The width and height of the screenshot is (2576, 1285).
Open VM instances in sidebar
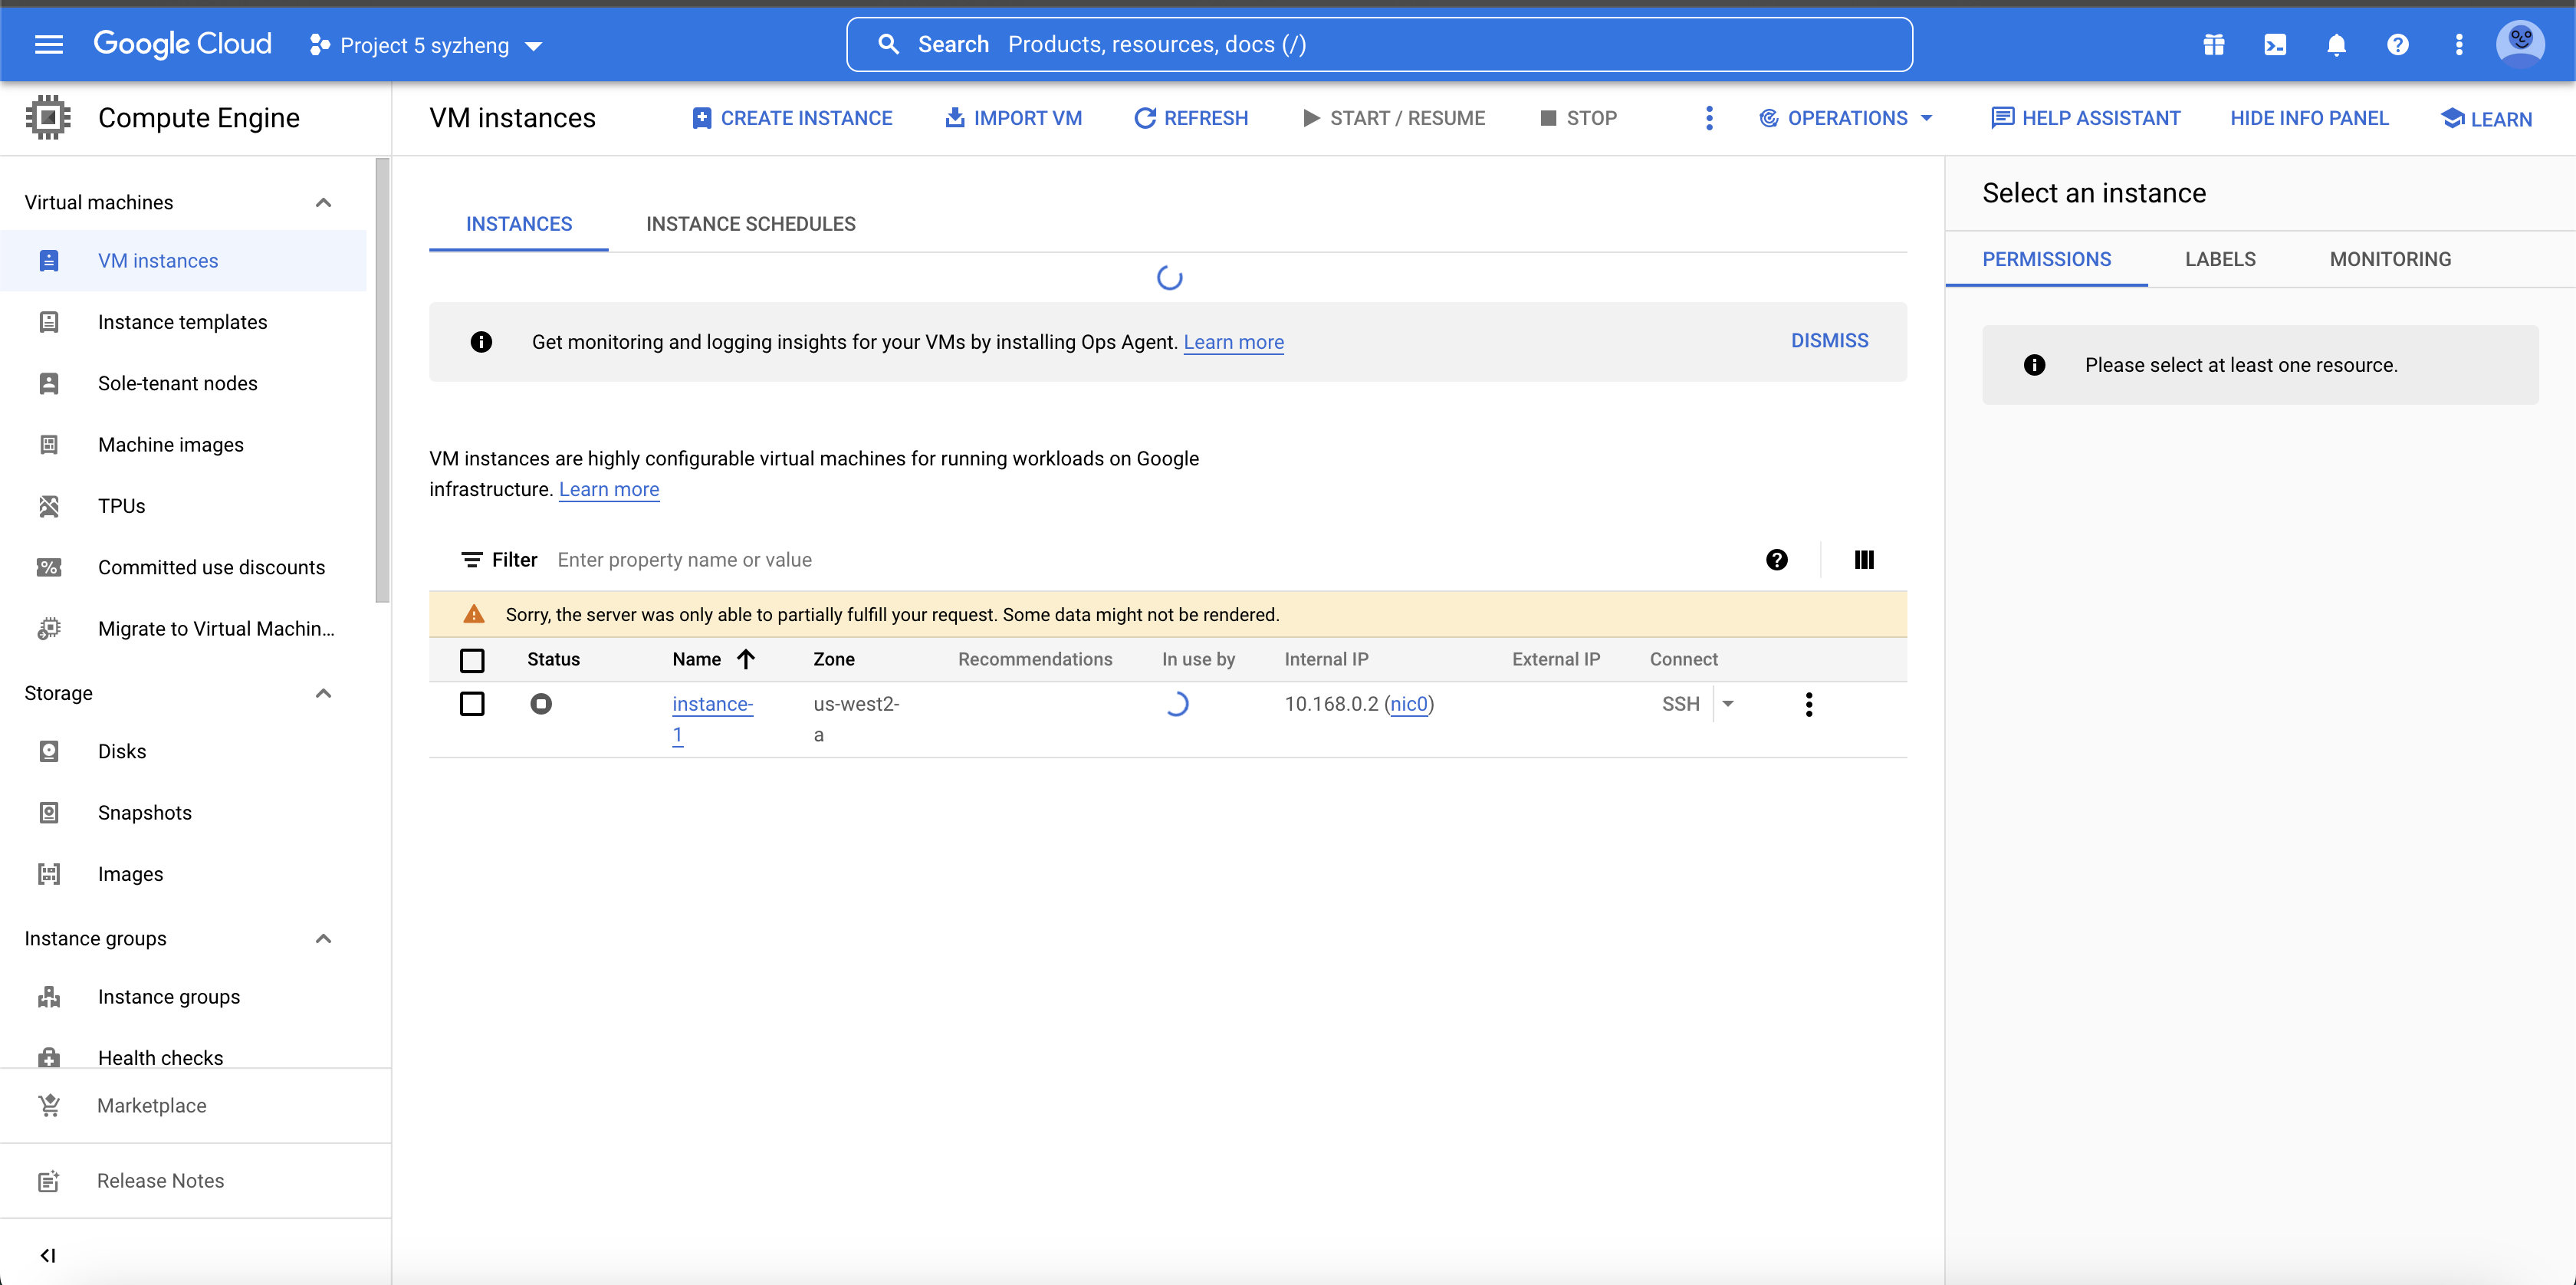[x=183, y=261]
